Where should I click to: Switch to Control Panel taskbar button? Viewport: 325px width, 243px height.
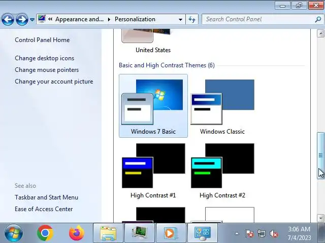[x=203, y=233]
